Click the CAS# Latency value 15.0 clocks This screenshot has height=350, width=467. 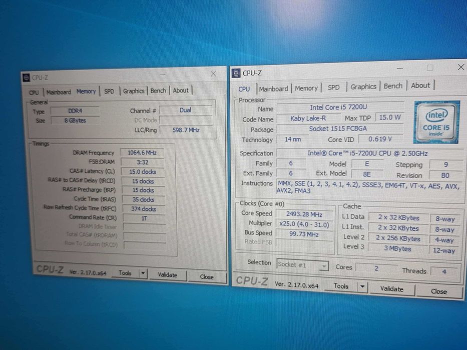click(143, 171)
